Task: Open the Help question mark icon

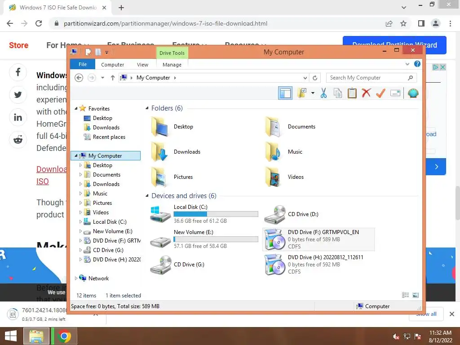Action: pos(417,64)
